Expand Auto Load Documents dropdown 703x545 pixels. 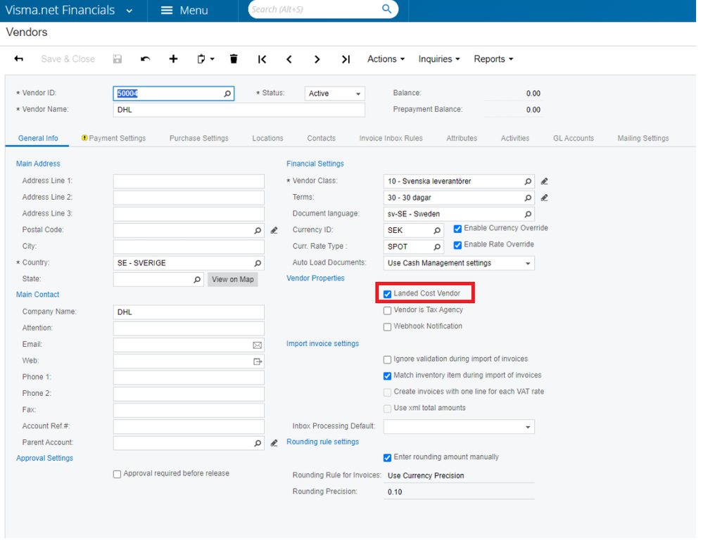tap(459, 263)
